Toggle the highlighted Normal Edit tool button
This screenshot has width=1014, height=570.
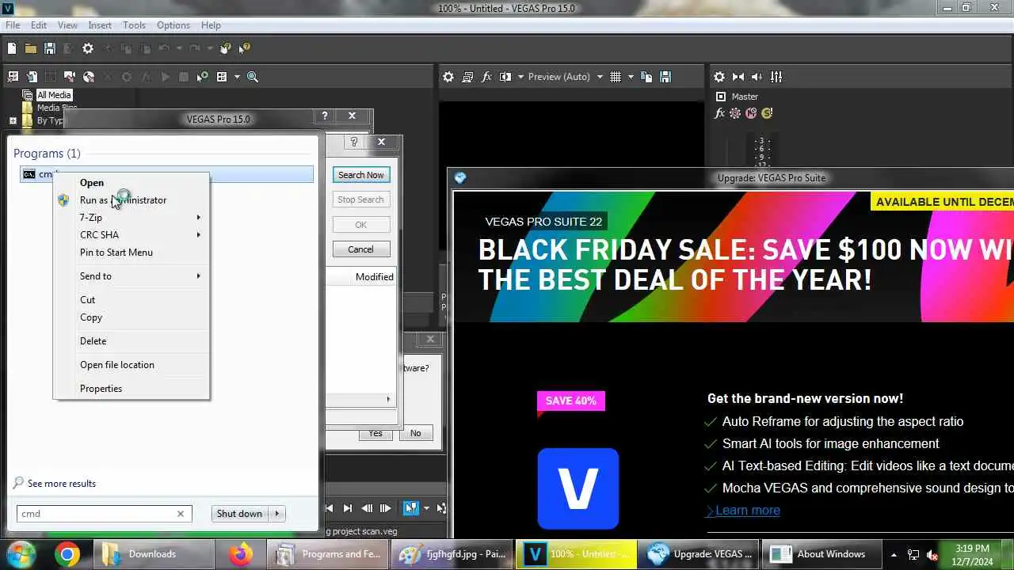point(410,508)
